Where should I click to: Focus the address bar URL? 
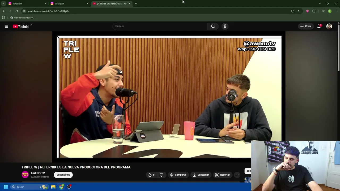[48, 11]
